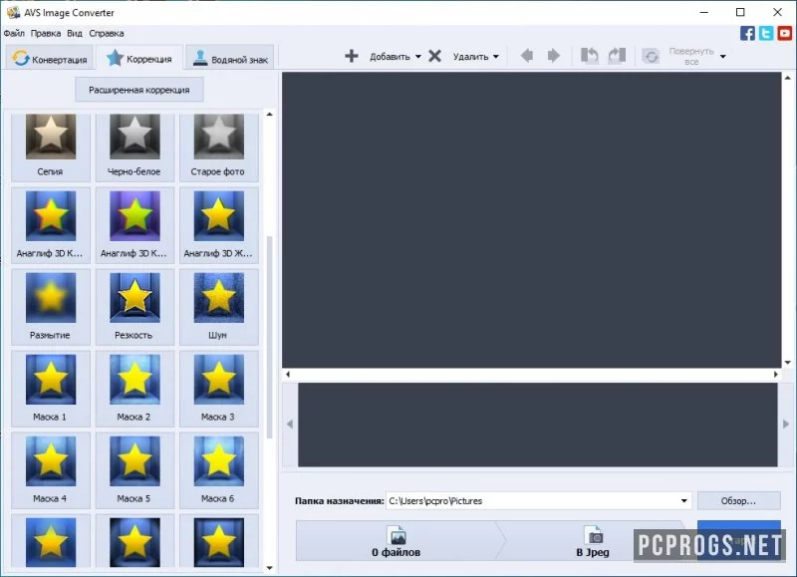Switch to the Конвертация tab
This screenshot has height=577, width=797.
(x=49, y=59)
